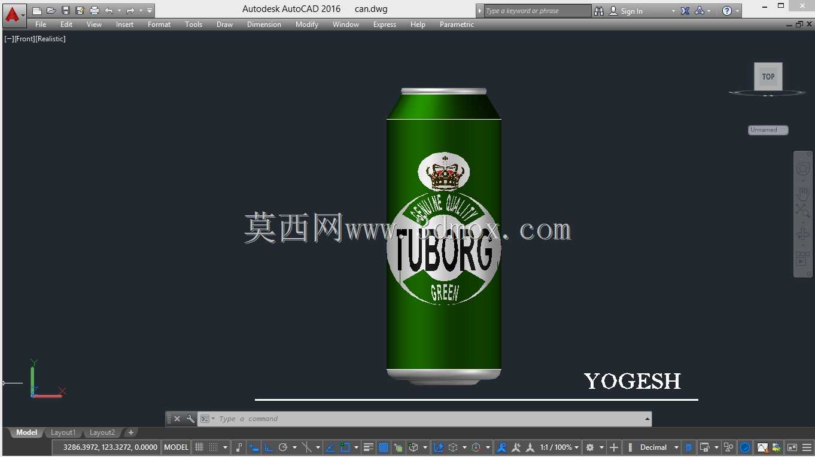Open the Help question mark icon
Image resolution: width=815 pixels, height=457 pixels.
click(727, 11)
